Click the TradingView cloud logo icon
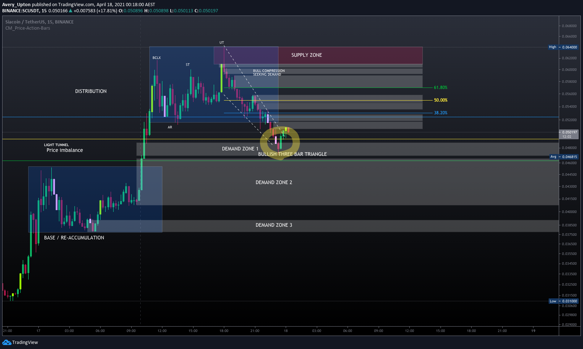The height and width of the screenshot is (349, 583). point(7,342)
